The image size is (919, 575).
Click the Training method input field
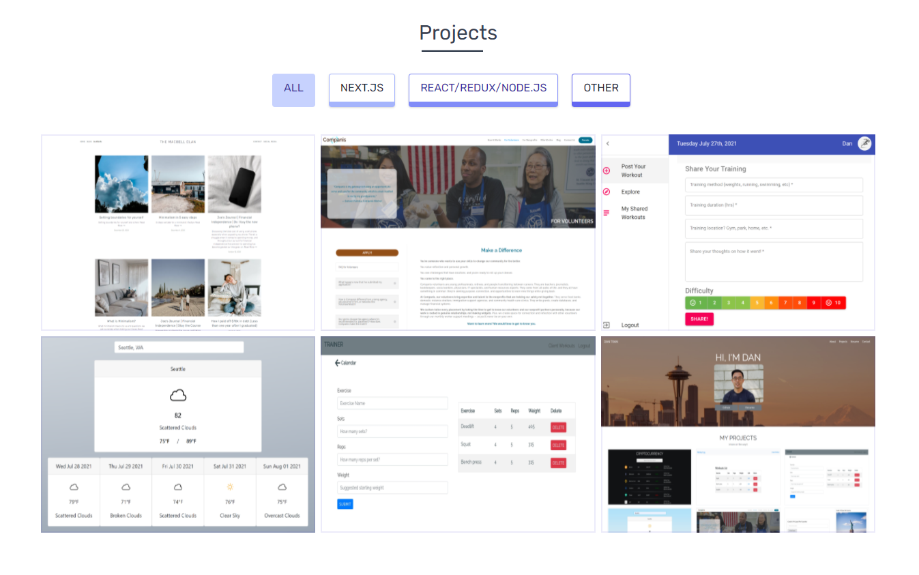[x=774, y=185]
